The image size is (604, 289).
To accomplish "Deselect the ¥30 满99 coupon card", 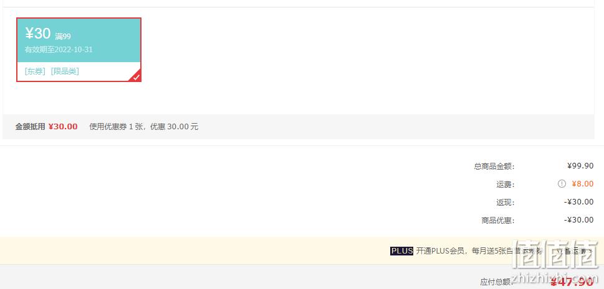I will coord(79,50).
